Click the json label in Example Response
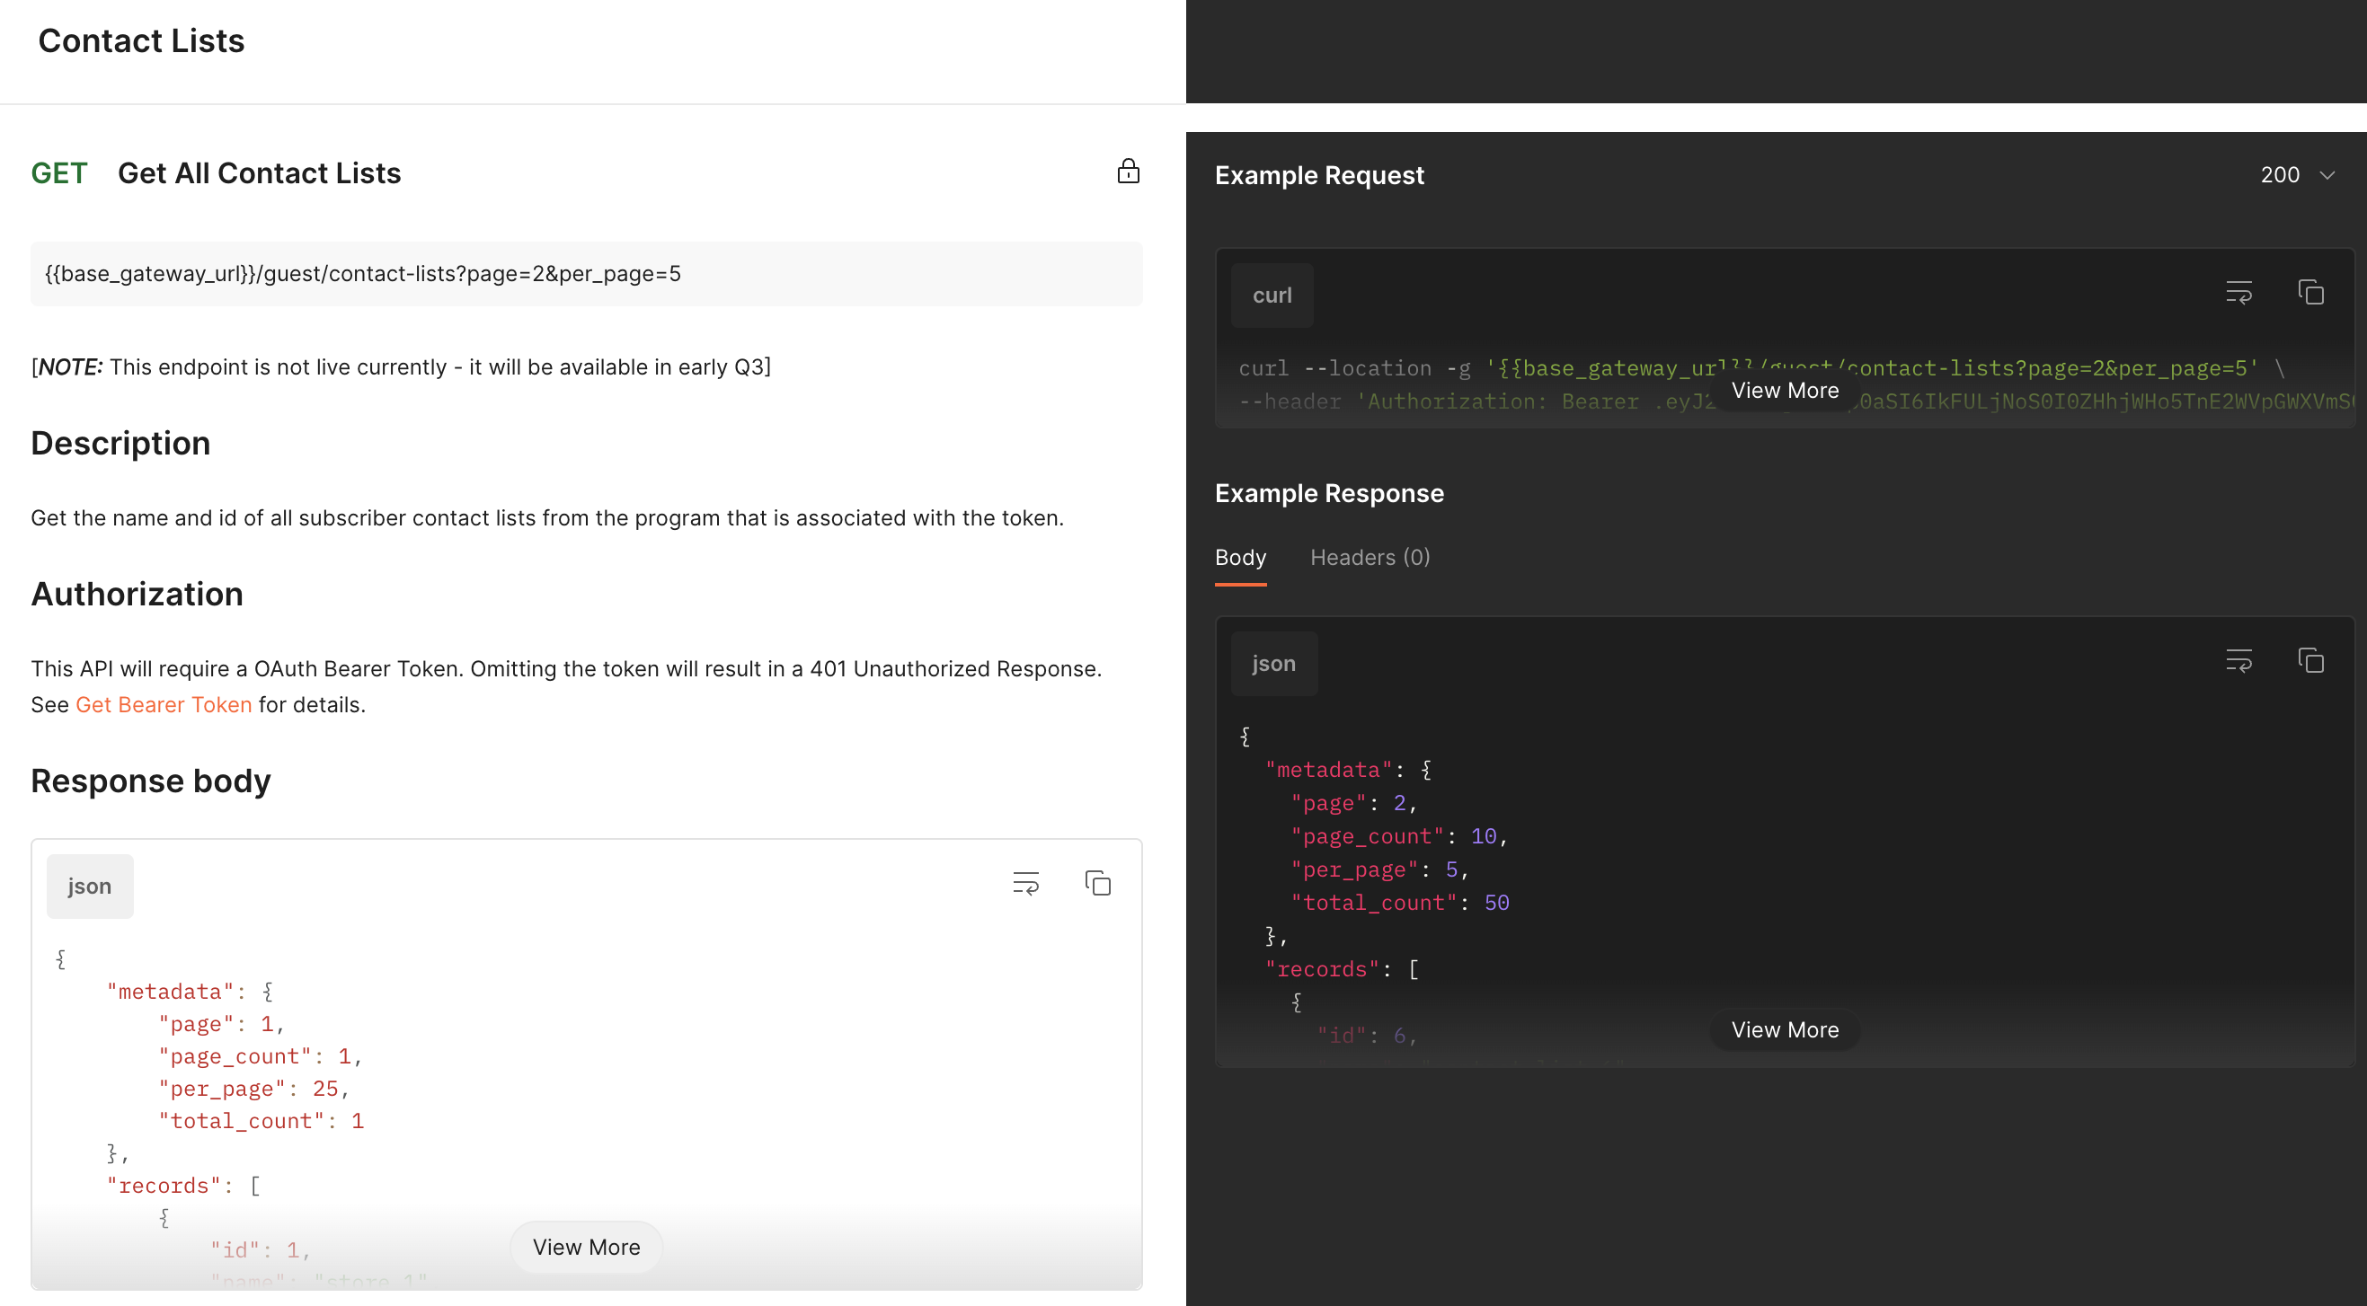The image size is (2367, 1306). coord(1273,664)
